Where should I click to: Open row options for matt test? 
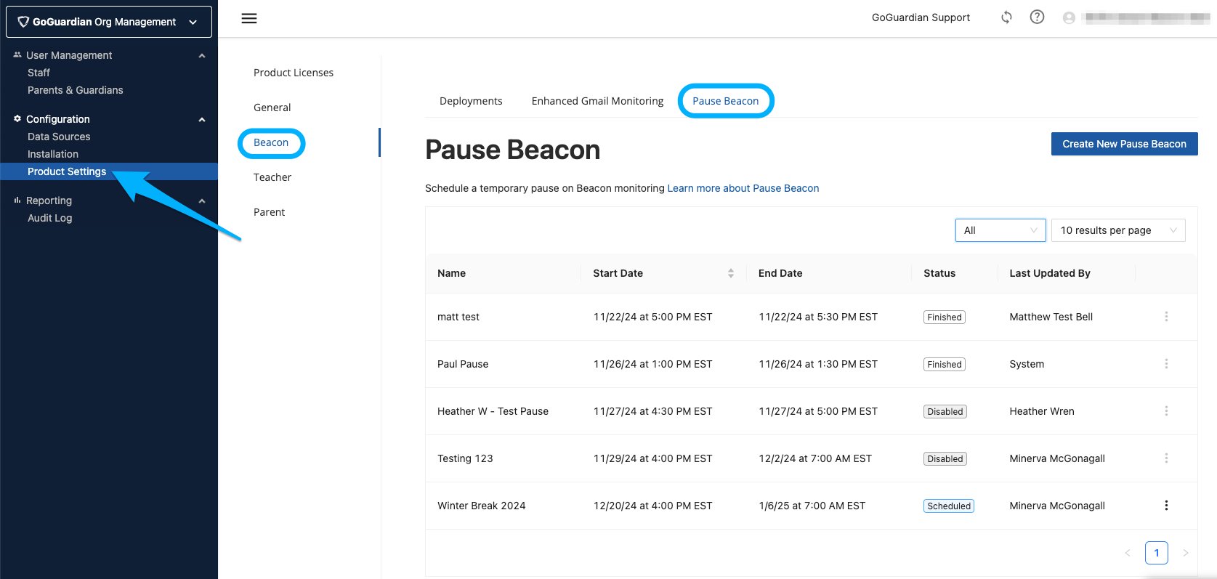coord(1166,317)
